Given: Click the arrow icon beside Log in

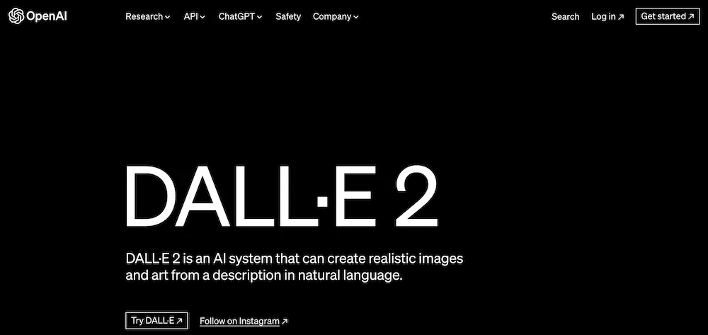Looking at the screenshot, I should pos(622,17).
